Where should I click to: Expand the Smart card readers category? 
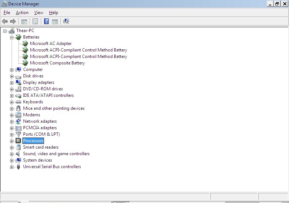coord(12,148)
